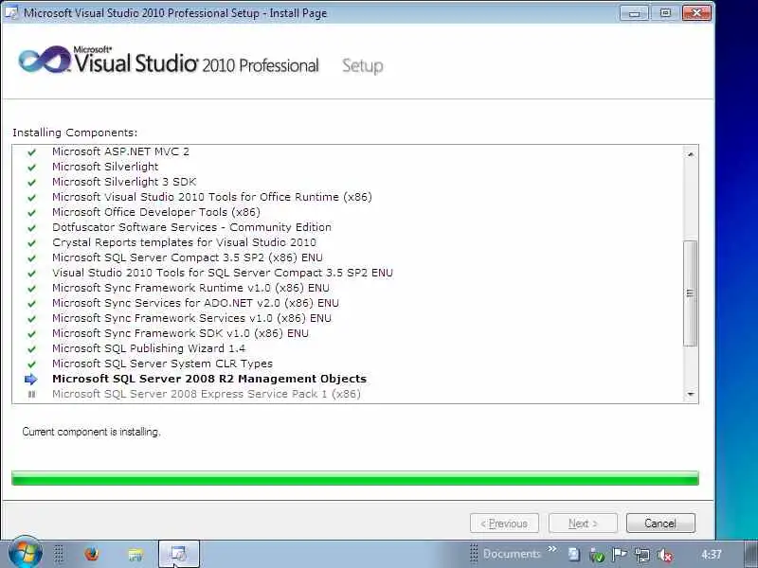This screenshot has width=758, height=568.
Task: Click the green shield tray icon
Action: [x=597, y=556]
